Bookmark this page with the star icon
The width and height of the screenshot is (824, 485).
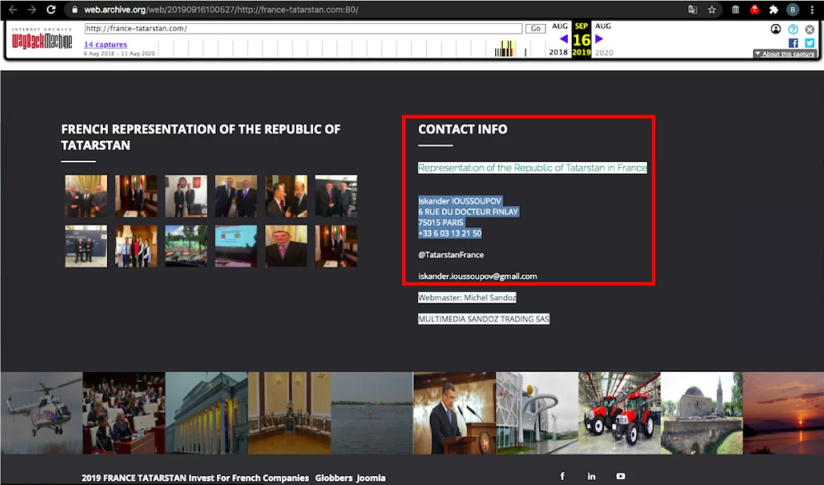(712, 9)
